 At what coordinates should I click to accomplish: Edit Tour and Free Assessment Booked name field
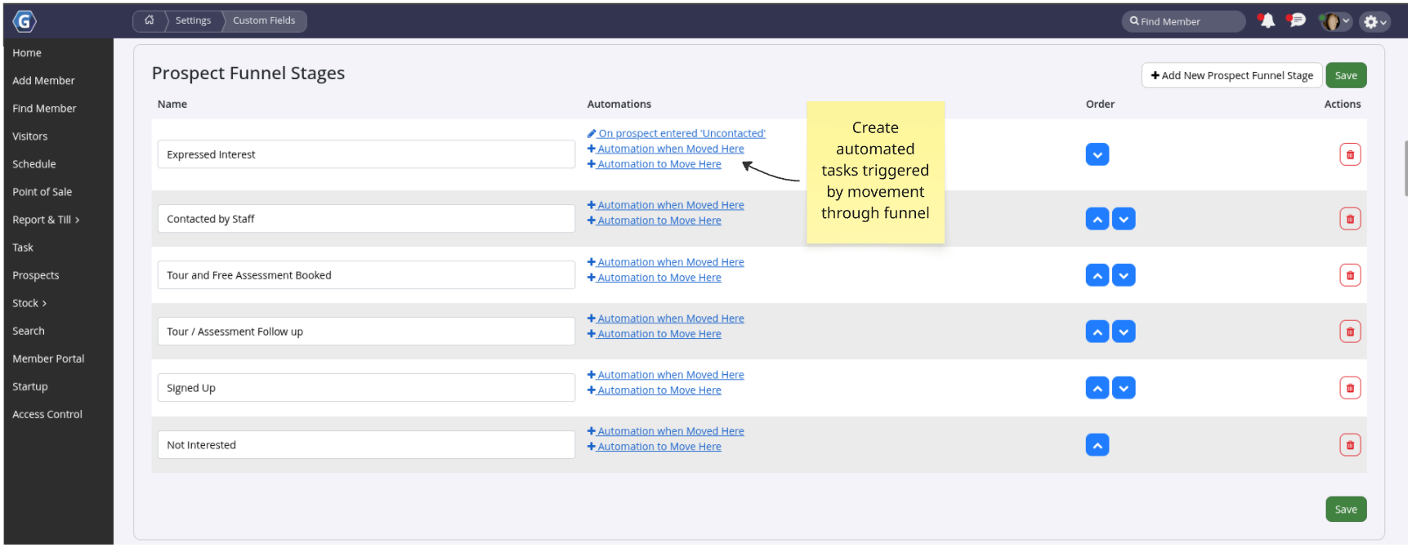366,275
